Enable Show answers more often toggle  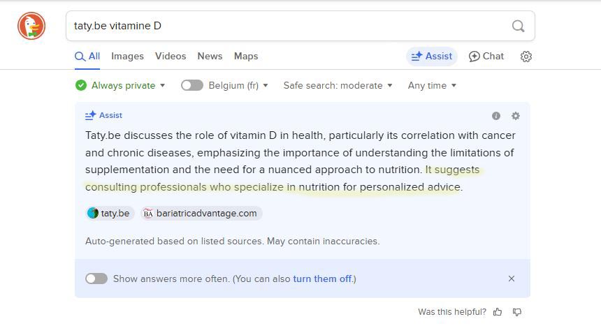[x=96, y=279]
